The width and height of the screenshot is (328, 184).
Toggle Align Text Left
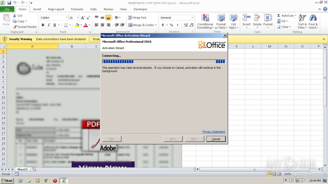pos(97,25)
